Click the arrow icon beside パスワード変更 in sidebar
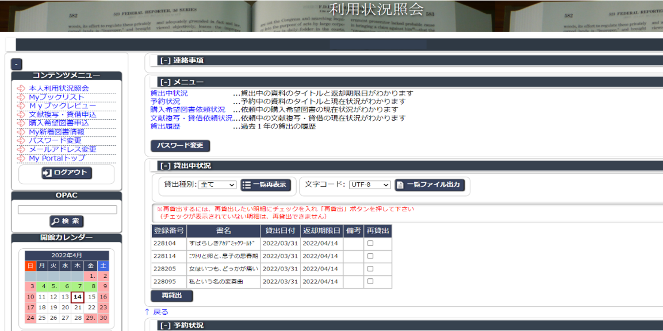This screenshot has width=663, height=331. pos(21,141)
